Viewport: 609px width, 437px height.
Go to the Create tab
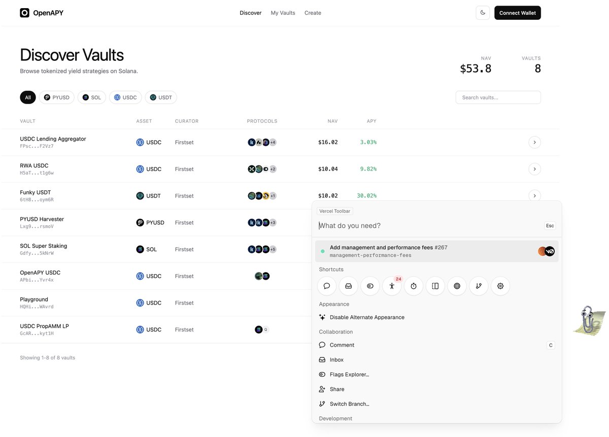pos(313,13)
